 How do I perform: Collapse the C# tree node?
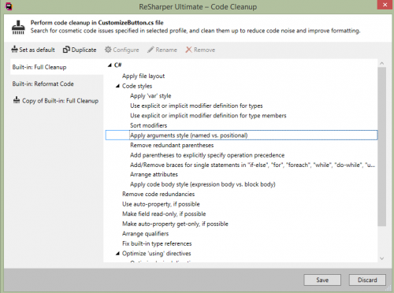coord(110,65)
